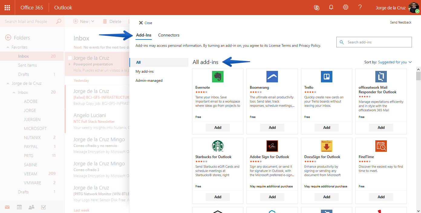Open the help question mark
This screenshot has height=213, width=421.
click(x=360, y=7)
